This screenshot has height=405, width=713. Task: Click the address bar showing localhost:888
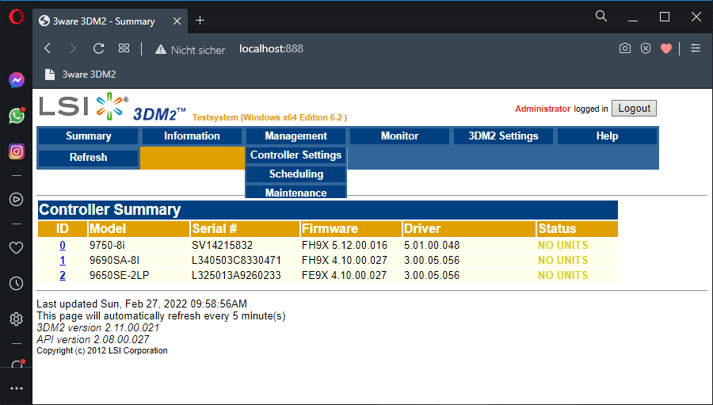[x=271, y=48]
